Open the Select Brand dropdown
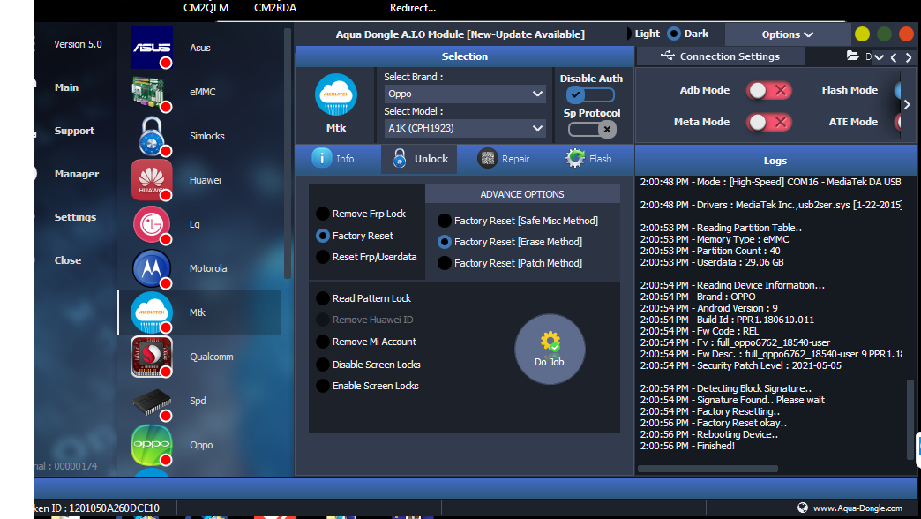Screen dimensions: 921x519 (465, 94)
